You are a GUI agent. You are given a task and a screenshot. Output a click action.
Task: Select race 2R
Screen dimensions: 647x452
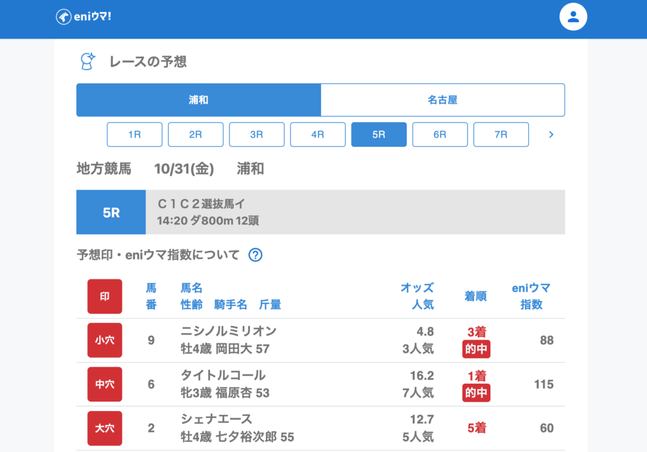click(196, 135)
